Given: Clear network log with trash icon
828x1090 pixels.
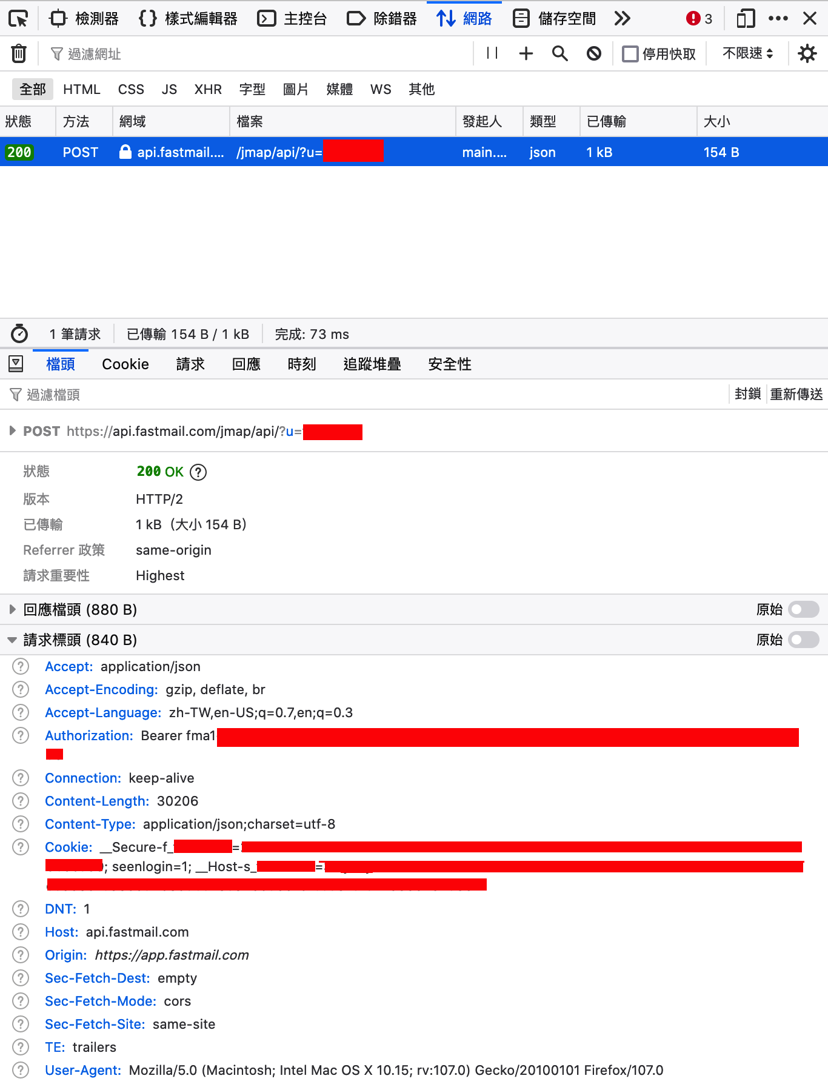Looking at the screenshot, I should point(19,54).
